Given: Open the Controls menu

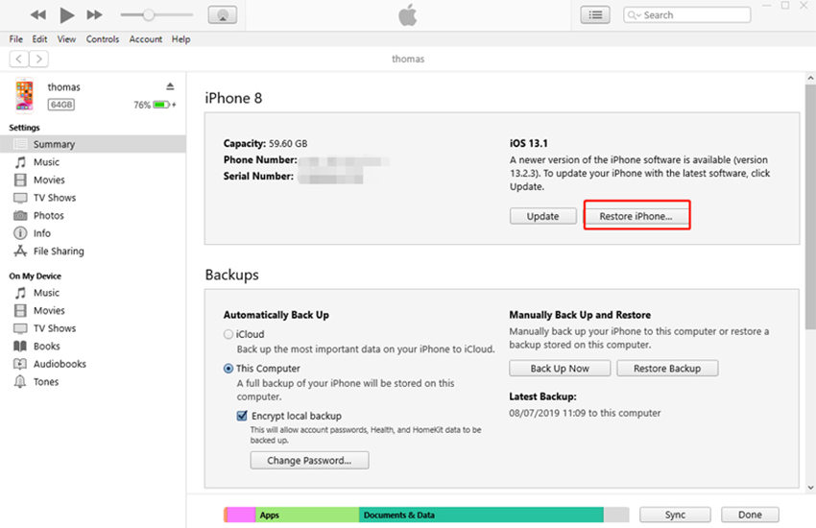Looking at the screenshot, I should coord(103,39).
